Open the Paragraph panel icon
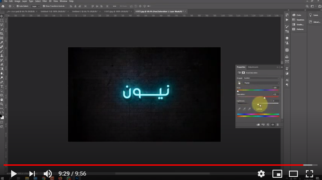 287,85
